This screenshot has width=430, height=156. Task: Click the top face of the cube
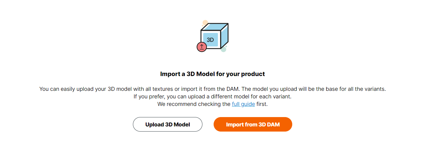215,27
